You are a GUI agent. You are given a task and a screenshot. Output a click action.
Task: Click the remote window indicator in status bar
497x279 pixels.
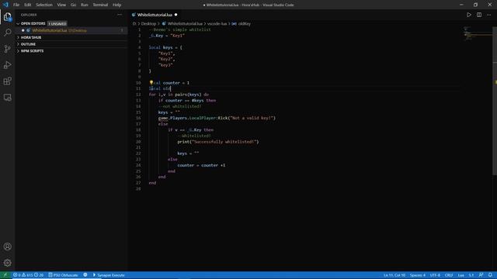click(5, 275)
